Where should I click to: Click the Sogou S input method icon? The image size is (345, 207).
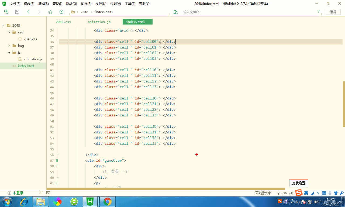click(x=299, y=193)
